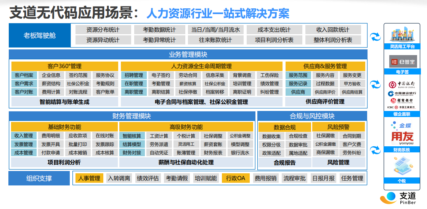Click the 财务系统 label
This screenshot has height=209, width=427.
click(x=402, y=150)
